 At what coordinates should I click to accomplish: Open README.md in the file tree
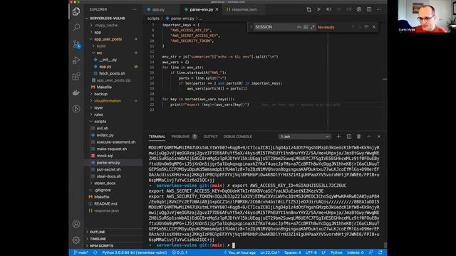tap(105, 204)
